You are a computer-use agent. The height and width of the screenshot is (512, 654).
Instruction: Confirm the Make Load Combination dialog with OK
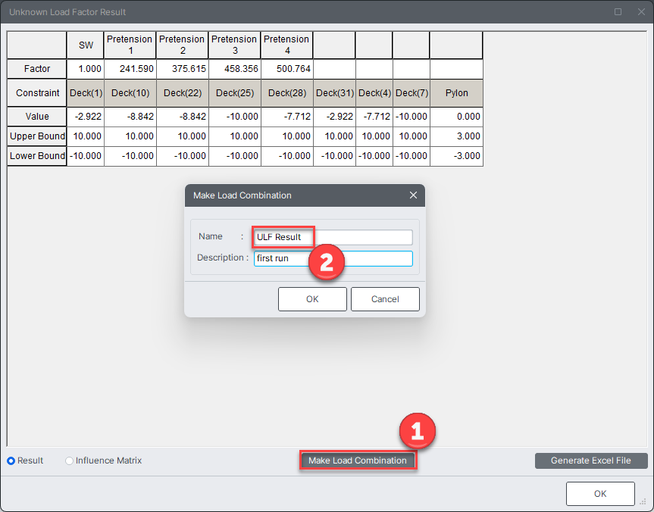[312, 299]
